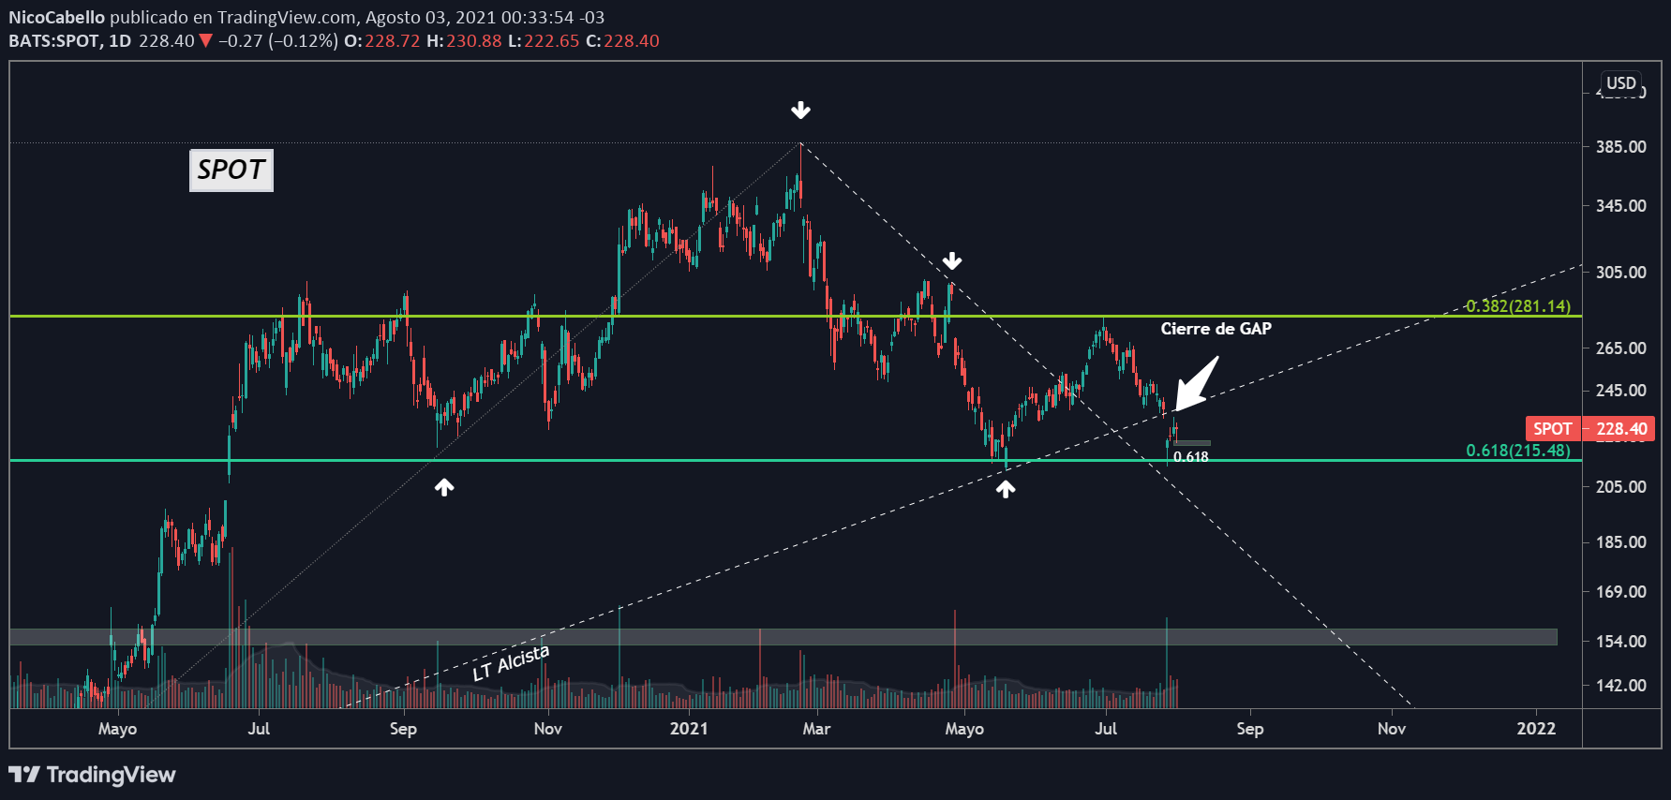Click the 345.00 price axis label
Viewport: 1671px width, 800px height.
click(x=1621, y=206)
